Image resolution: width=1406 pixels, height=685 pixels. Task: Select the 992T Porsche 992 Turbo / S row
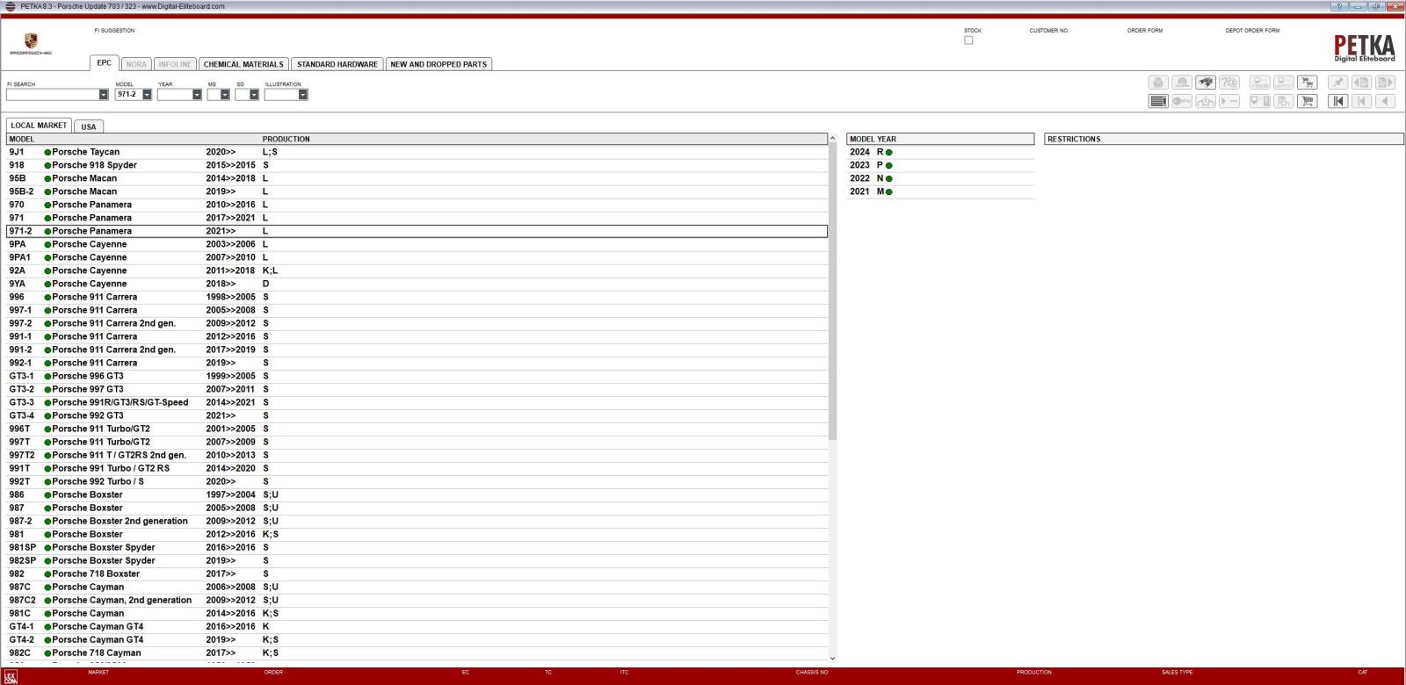click(417, 481)
